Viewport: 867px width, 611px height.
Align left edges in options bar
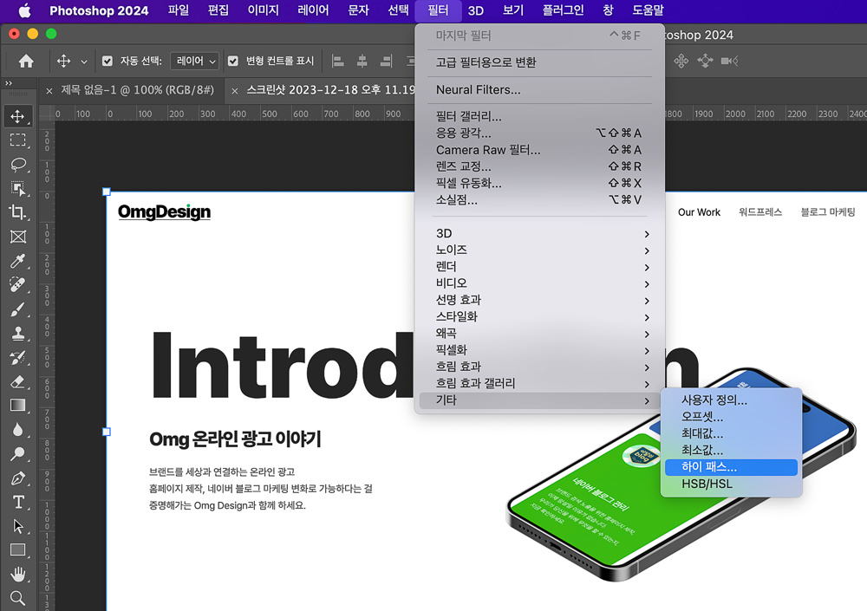pyautogui.click(x=337, y=61)
